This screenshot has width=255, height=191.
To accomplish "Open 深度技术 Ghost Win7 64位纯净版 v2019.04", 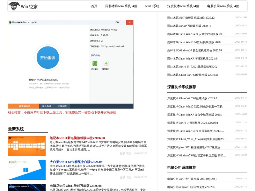I will (x=193, y=98).
